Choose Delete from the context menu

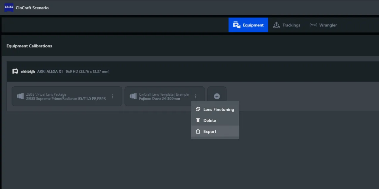pos(215,120)
